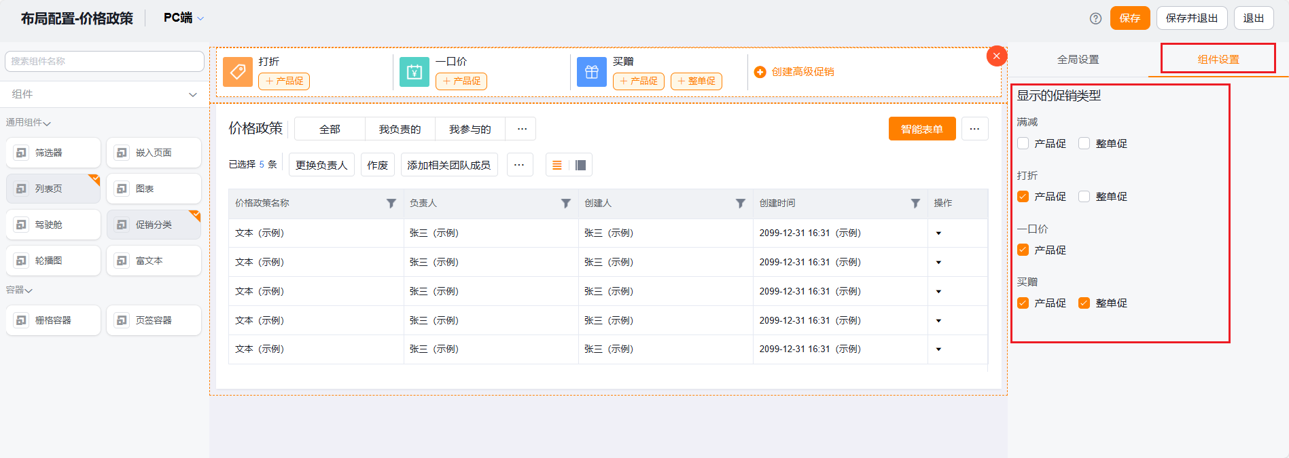This screenshot has width=1289, height=458.
Task: Switch to 全局设置 tab
Action: click(x=1078, y=60)
